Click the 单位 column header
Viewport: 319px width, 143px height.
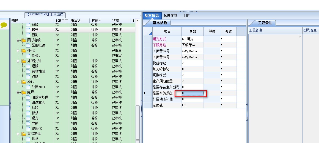pyautogui.click(x=212, y=32)
